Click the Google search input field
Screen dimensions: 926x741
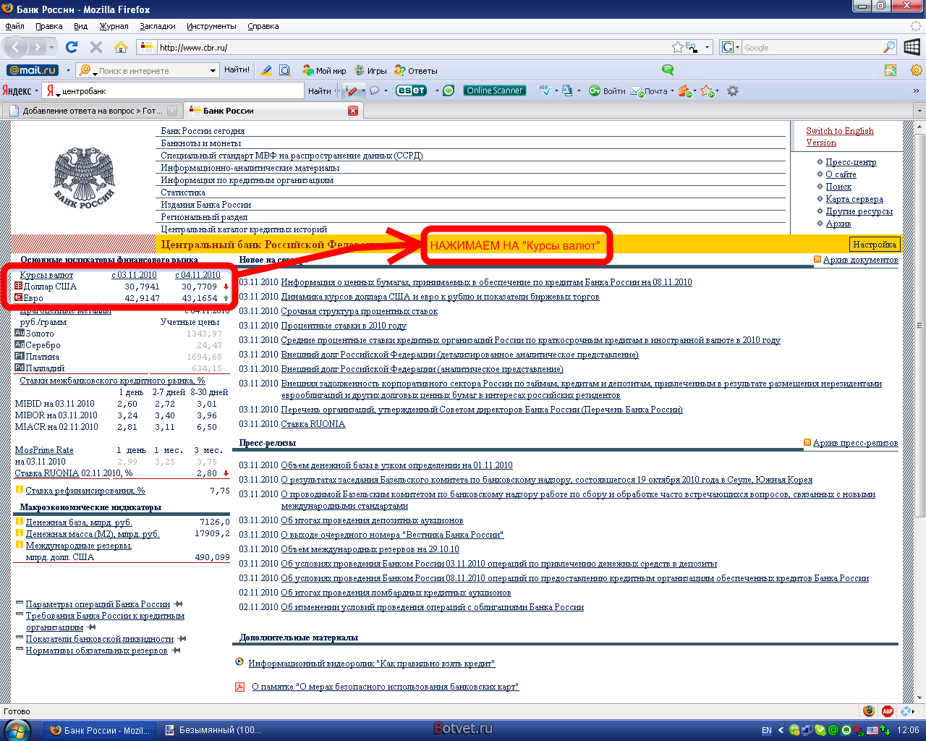point(812,47)
